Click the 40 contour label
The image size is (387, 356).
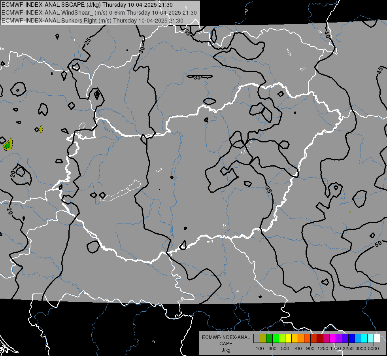327,35
